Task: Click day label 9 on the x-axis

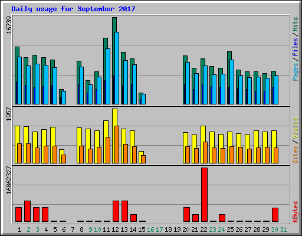Action: click(x=90, y=230)
